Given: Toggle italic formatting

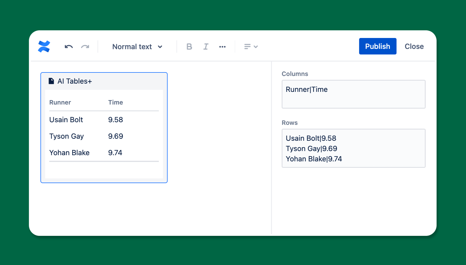Looking at the screenshot, I should [x=206, y=47].
